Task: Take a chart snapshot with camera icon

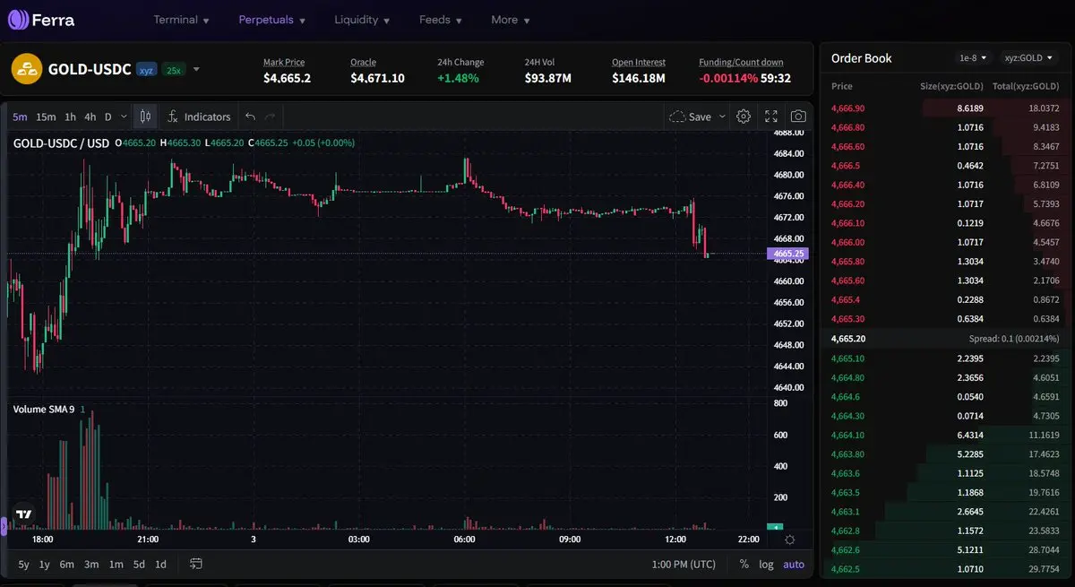Action: (x=798, y=117)
